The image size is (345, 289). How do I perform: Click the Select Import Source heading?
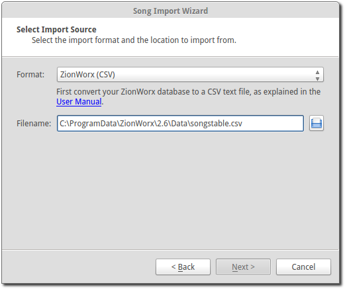[x=56, y=30]
